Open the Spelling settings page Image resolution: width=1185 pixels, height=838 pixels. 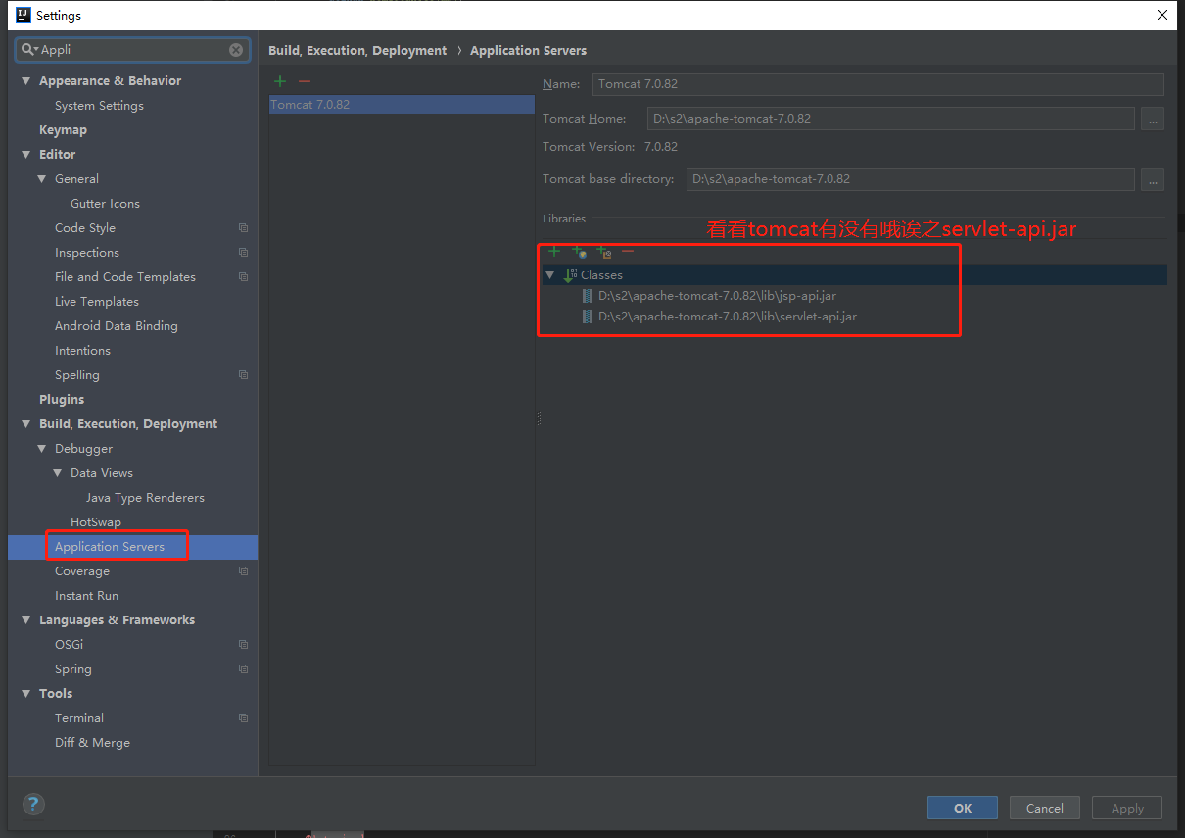click(77, 374)
